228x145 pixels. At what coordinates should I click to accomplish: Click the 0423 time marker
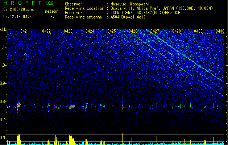pyautogui.click(x=68, y=31)
